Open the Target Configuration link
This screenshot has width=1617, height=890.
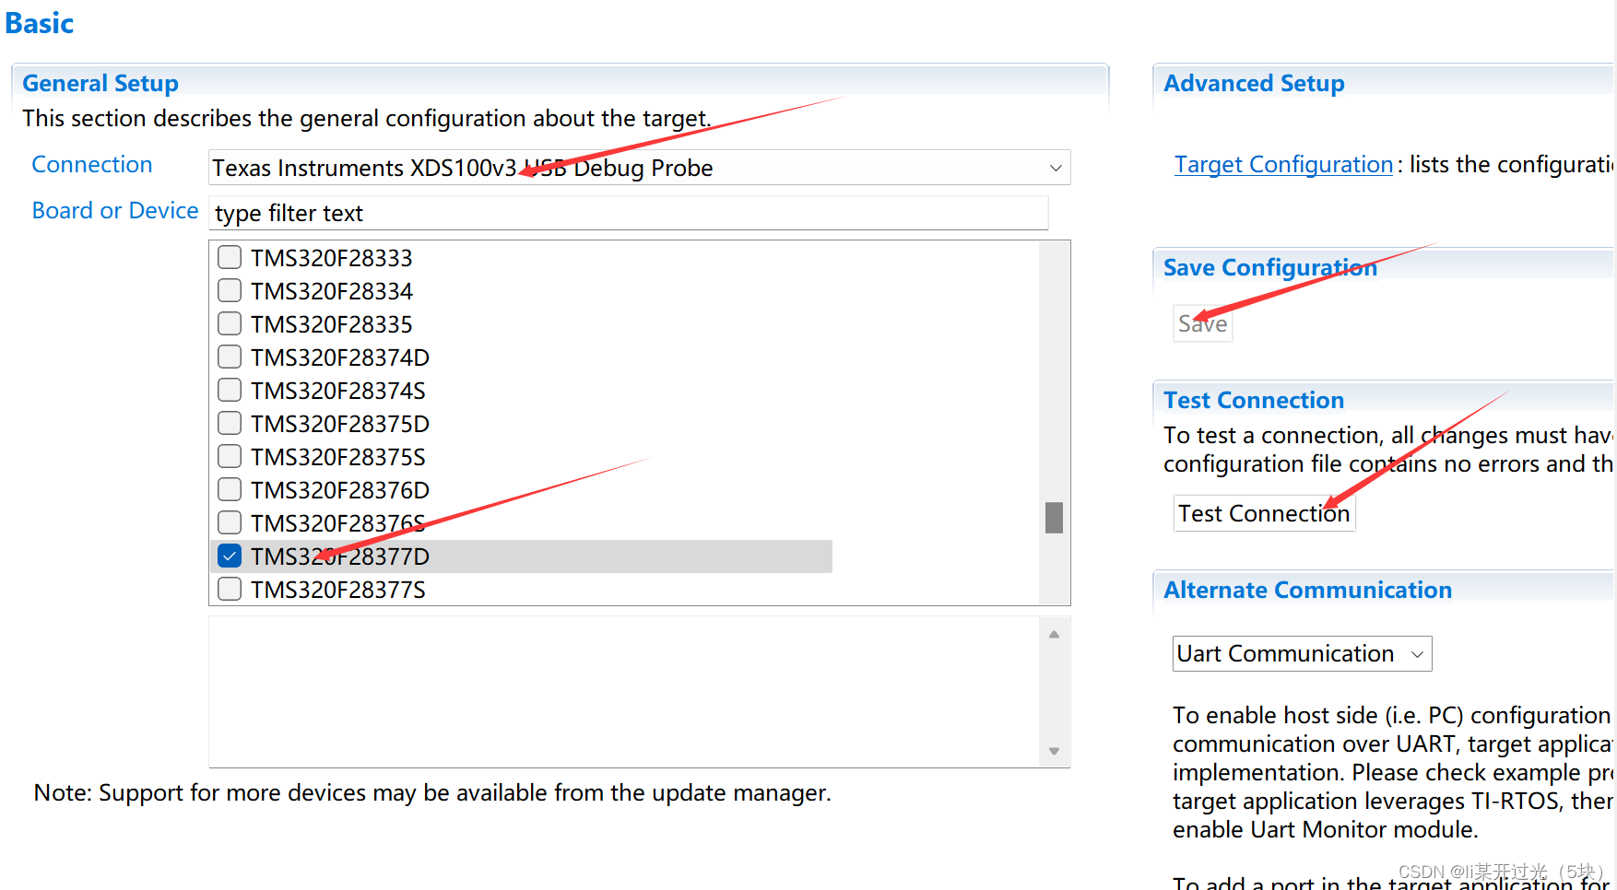coord(1283,165)
